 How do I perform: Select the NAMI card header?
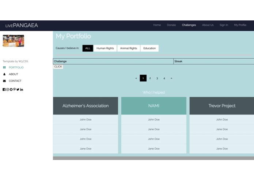[x=154, y=106]
